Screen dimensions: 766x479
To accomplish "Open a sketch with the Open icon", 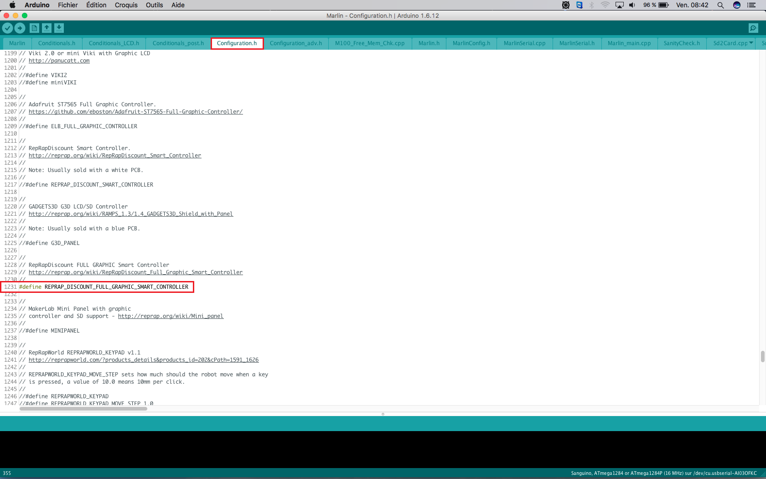I will pos(47,28).
